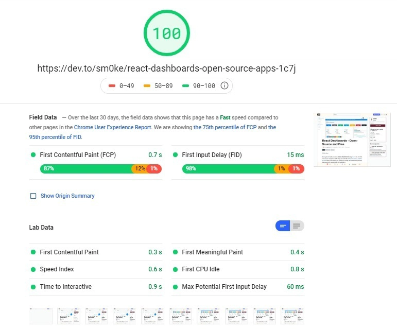Open the second filmstrip thumbnail
The height and width of the screenshot is (329, 397).
pyautogui.click(x=68, y=316)
